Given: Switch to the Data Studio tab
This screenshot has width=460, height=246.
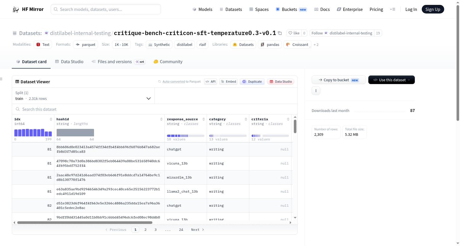Looking at the screenshot, I should [69, 62].
